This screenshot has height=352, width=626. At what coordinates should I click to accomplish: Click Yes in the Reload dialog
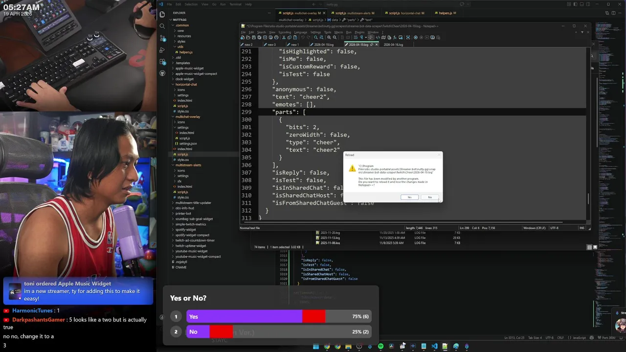click(409, 197)
